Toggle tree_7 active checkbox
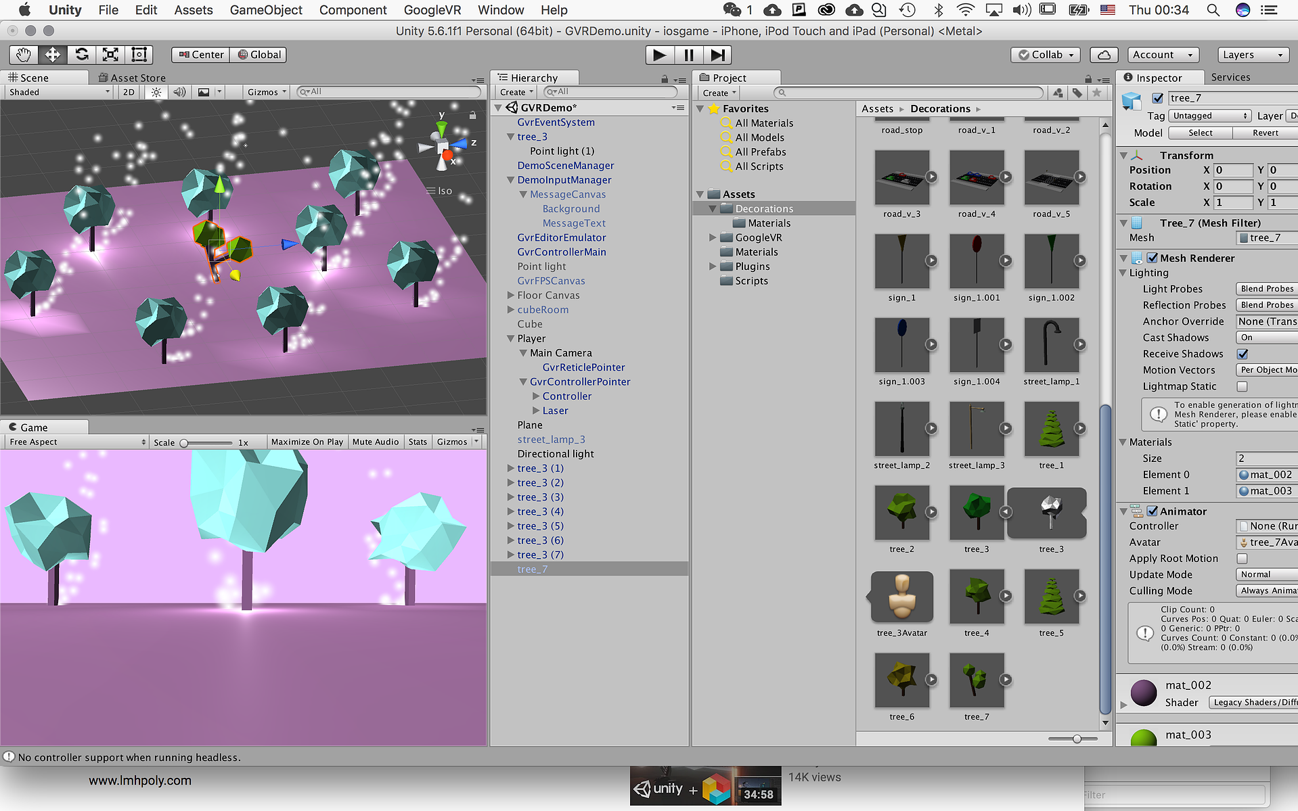Image resolution: width=1298 pixels, height=811 pixels. coord(1158,98)
